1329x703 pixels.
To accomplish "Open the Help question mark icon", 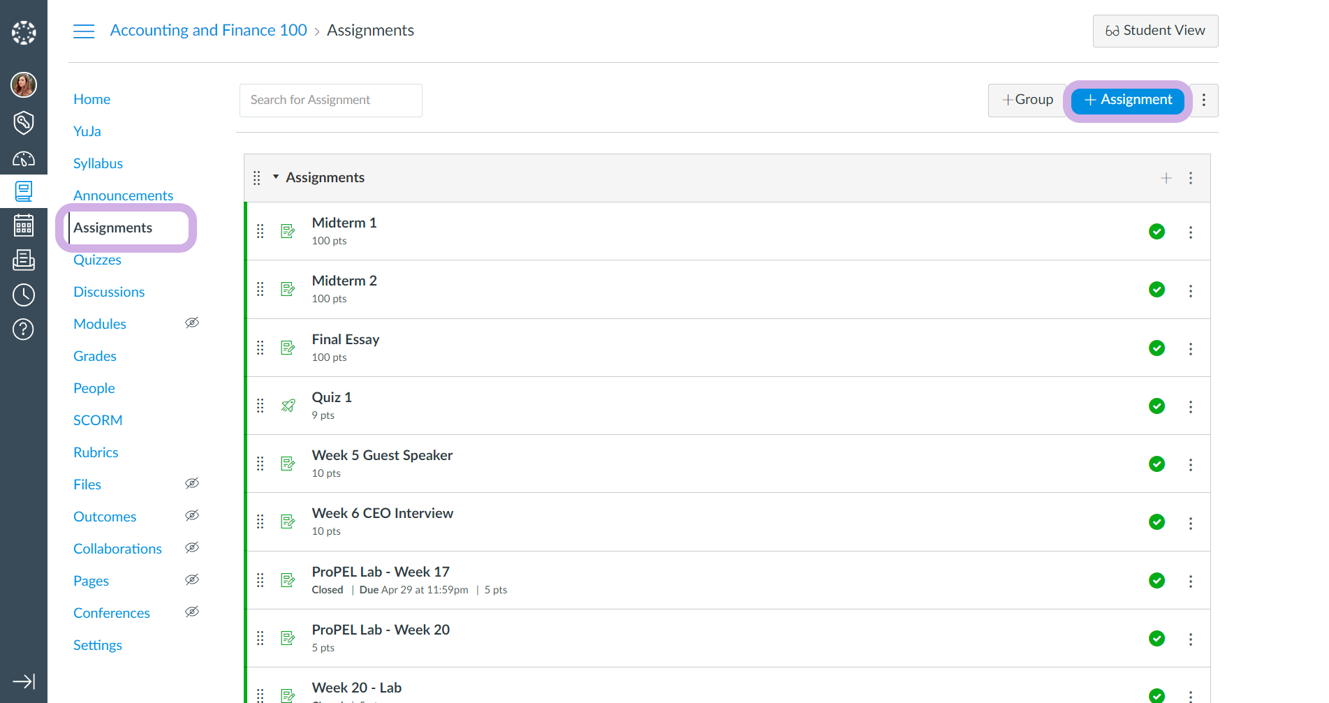I will (x=23, y=329).
